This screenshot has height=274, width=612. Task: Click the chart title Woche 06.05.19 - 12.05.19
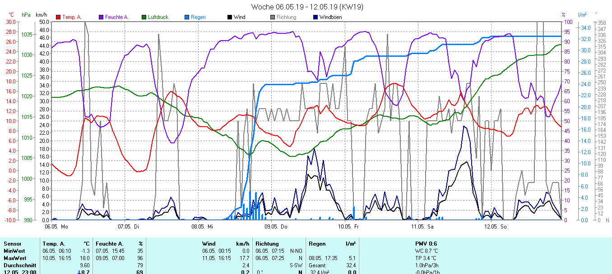pos(307,7)
